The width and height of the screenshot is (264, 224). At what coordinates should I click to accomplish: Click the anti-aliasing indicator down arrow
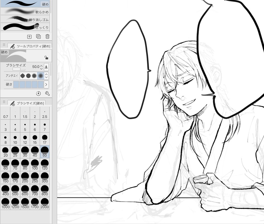pos(47,77)
